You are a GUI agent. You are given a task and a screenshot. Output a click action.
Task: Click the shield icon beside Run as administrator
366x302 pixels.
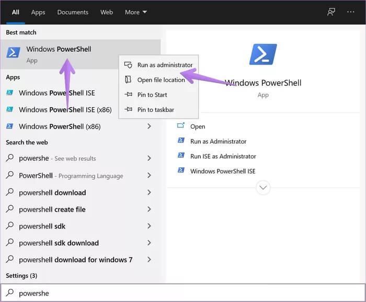pyautogui.click(x=128, y=65)
